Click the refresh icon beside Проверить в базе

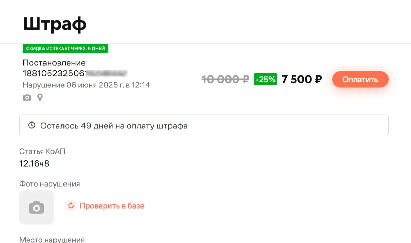[71, 206]
